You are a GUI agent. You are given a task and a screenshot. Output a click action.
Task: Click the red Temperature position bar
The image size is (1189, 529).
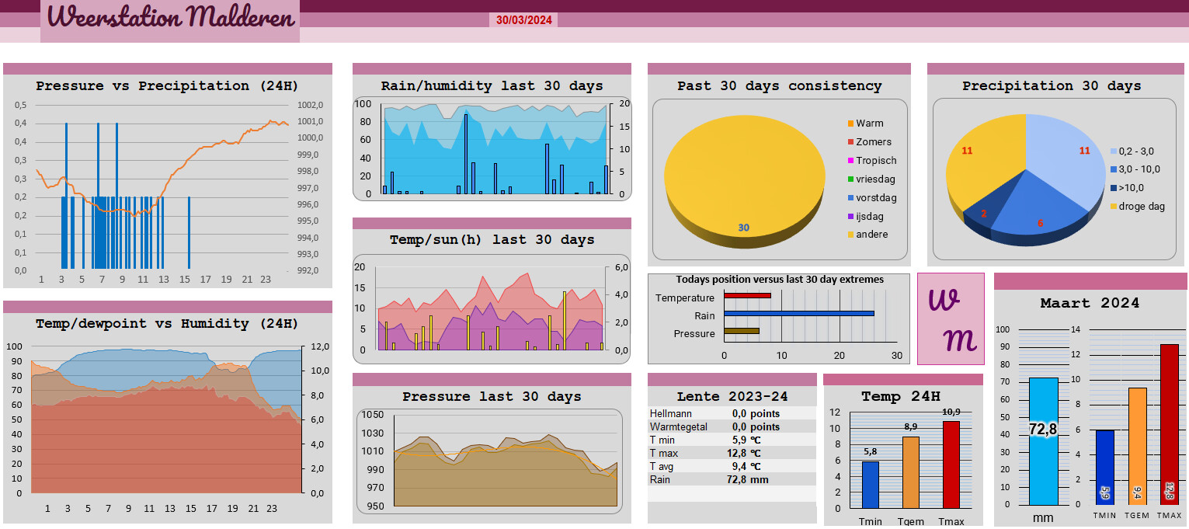coord(747,295)
